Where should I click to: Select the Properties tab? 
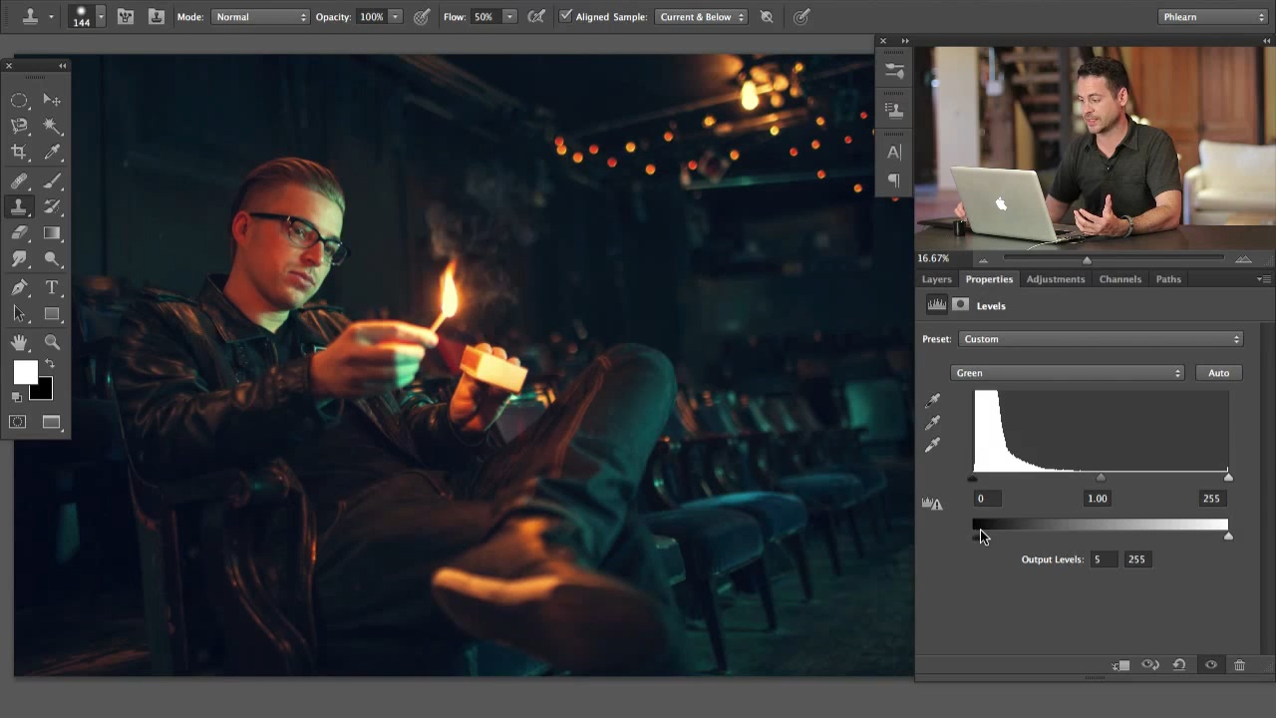click(x=989, y=279)
